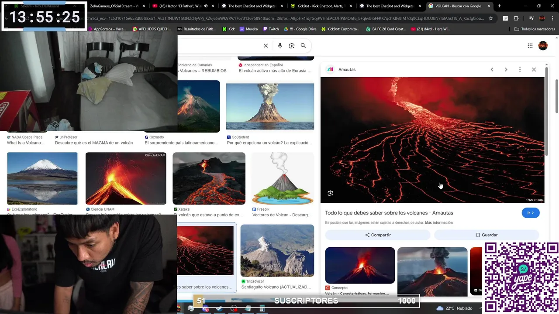Open the KickBot: Customiza... bookmark
Viewport: 559px width, 314px height.
pyautogui.click(x=340, y=29)
